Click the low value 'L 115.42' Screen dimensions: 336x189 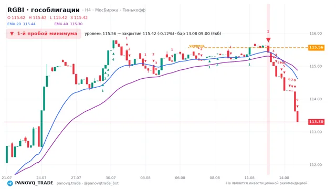[x=58, y=17]
